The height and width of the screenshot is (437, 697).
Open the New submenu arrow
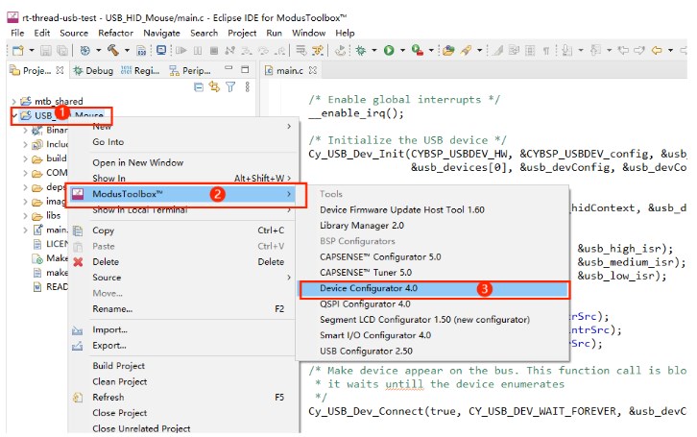(289, 127)
